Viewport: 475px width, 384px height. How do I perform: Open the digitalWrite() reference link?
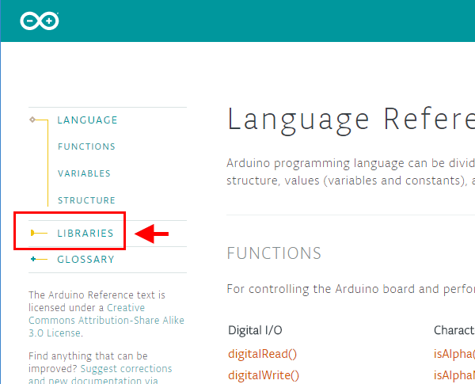point(264,374)
